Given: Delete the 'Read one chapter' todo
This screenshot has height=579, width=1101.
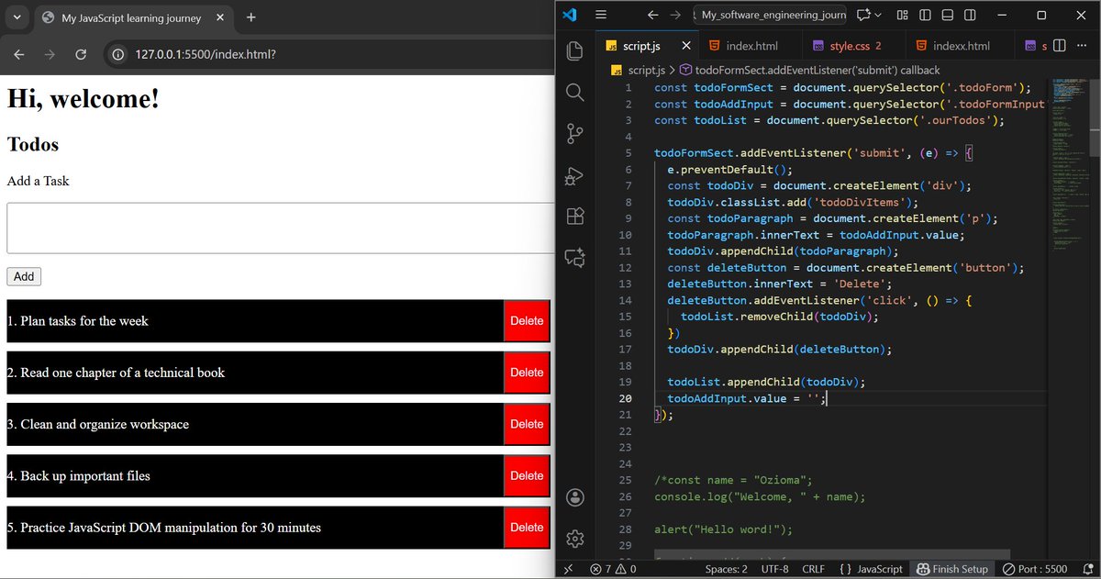Looking at the screenshot, I should point(527,373).
